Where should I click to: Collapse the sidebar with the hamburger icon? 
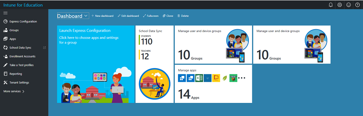coord(5,13)
